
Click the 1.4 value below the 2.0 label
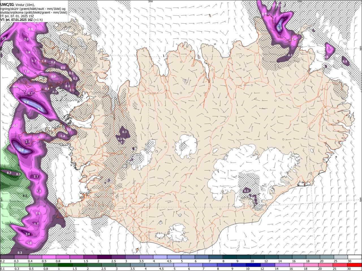pos(28,53)
